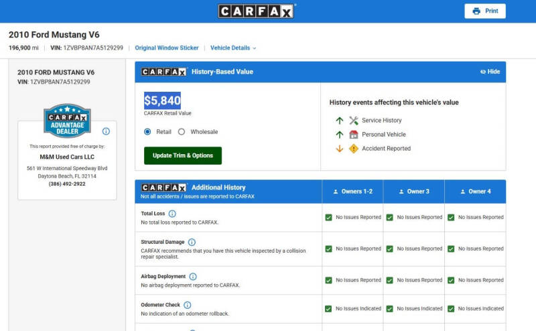
Task: Click the Personal Vehicle garage icon
Action: click(354, 135)
